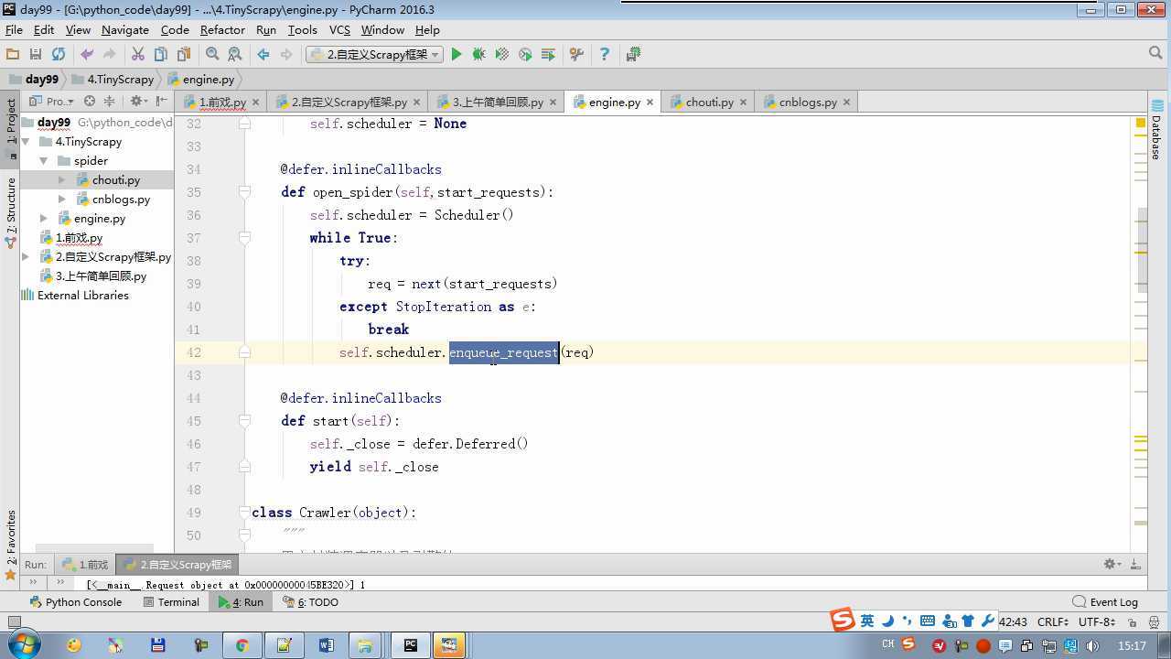Open Search Everywhere magnifier at the top right
The height and width of the screenshot is (659, 1171).
point(1155,54)
